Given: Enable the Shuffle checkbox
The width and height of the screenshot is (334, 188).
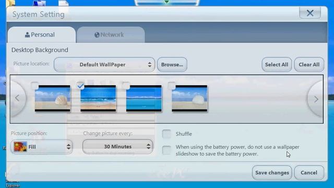Looking at the screenshot, I should point(166,134).
